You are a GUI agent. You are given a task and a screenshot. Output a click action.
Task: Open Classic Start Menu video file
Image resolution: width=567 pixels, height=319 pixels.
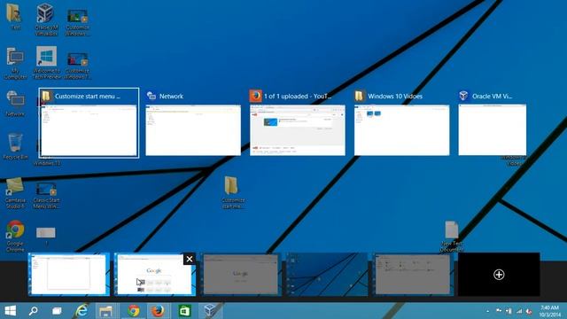click(46, 195)
